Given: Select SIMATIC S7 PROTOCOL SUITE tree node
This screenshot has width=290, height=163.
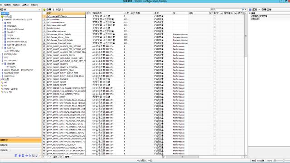Looking at the screenshot, I should (x=18, y=19).
